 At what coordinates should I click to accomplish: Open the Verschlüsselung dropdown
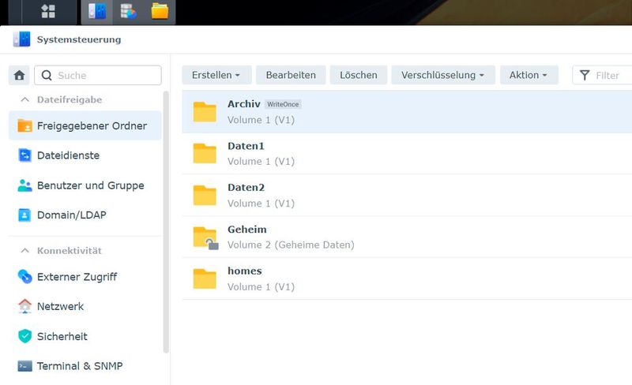tap(443, 75)
